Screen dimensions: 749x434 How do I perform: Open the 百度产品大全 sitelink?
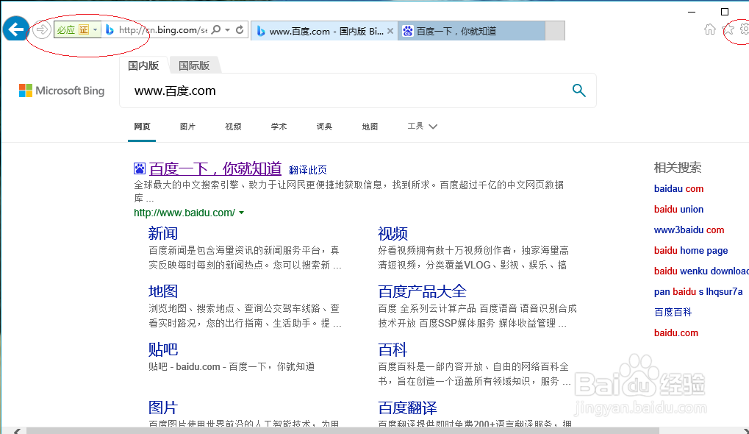click(422, 291)
